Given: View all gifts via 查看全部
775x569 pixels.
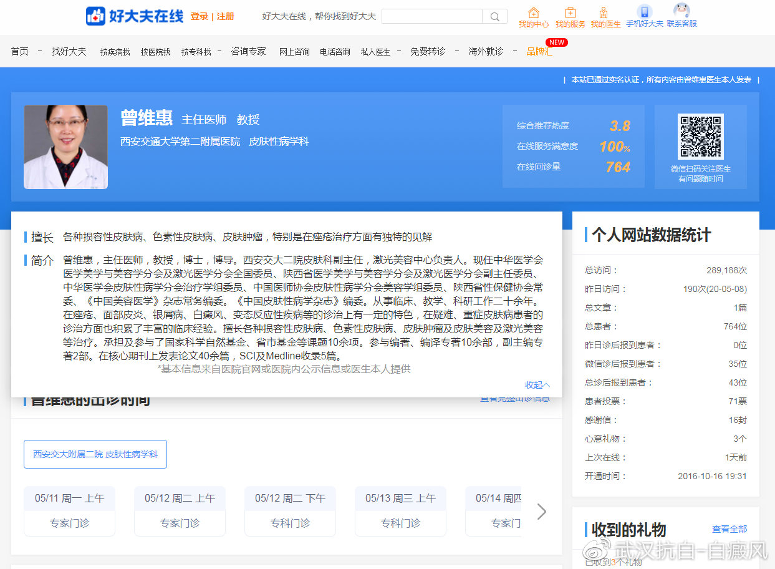Looking at the screenshot, I should point(729,528).
